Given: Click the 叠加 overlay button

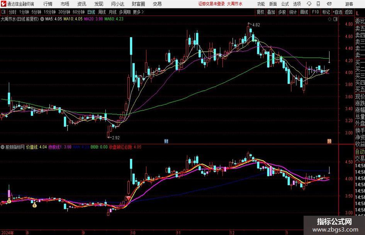Looking at the screenshot, I should coord(271,12).
